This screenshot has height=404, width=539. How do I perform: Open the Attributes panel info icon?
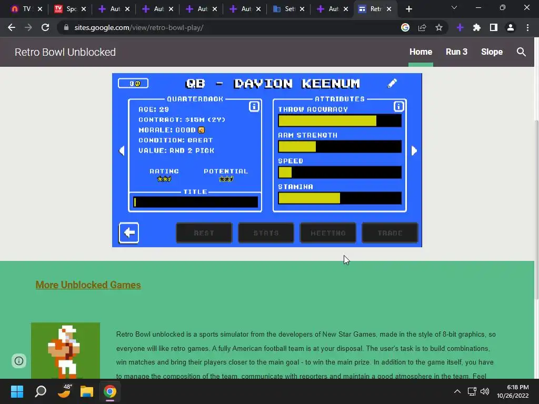pyautogui.click(x=398, y=106)
